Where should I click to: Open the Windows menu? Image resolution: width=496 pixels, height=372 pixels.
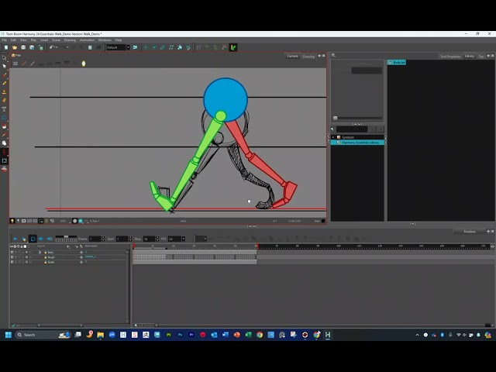(105, 40)
